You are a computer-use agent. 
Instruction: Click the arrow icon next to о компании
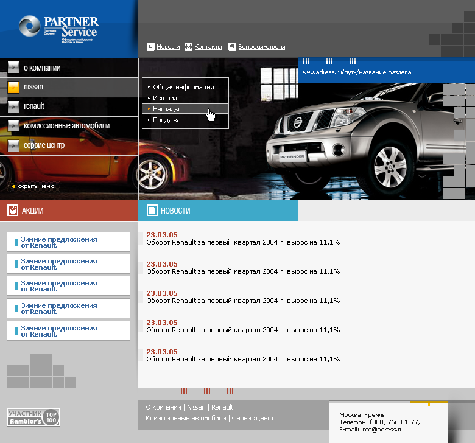click(x=13, y=68)
